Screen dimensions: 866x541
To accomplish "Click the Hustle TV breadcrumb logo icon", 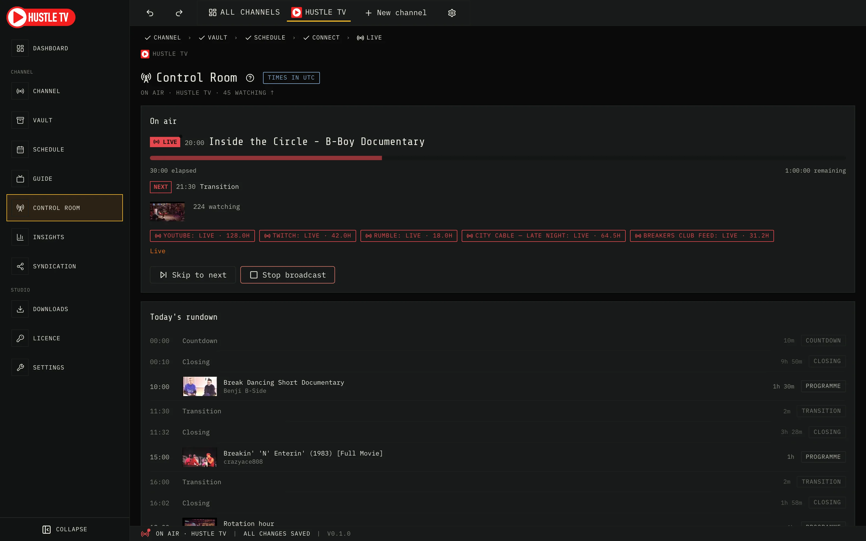I will (x=145, y=54).
